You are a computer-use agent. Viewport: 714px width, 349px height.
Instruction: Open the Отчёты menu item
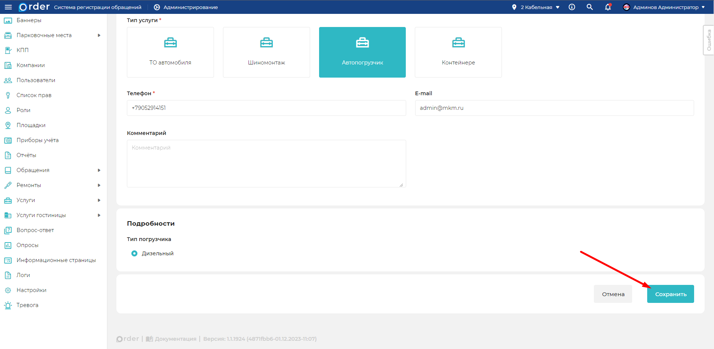pos(26,155)
